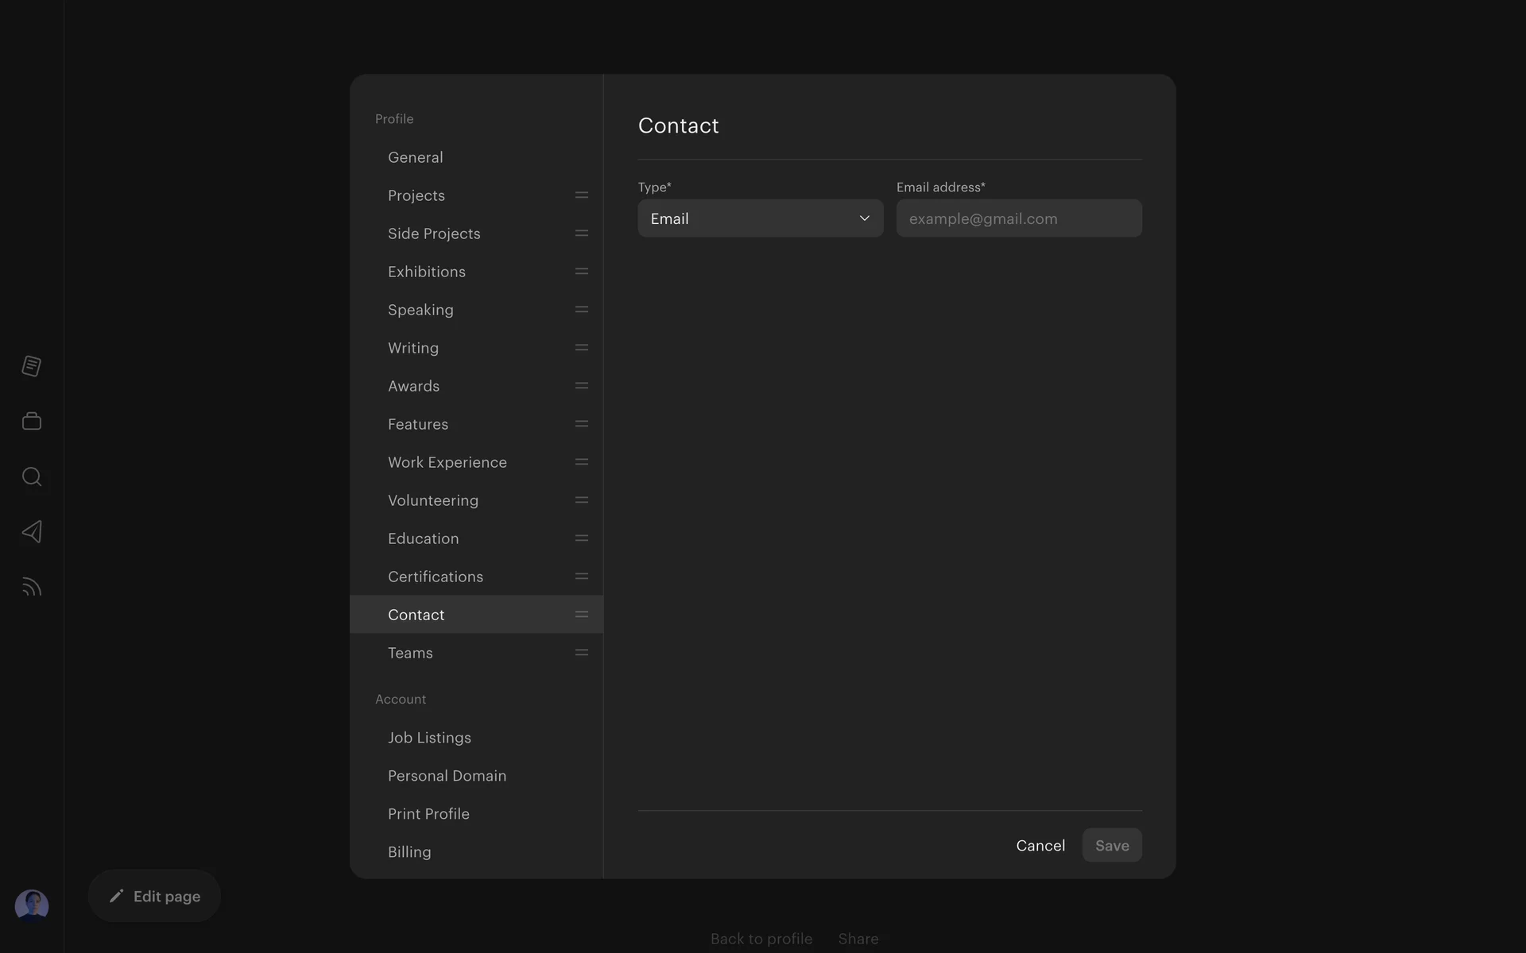Grab the drag handle next to Projects

pos(582,195)
